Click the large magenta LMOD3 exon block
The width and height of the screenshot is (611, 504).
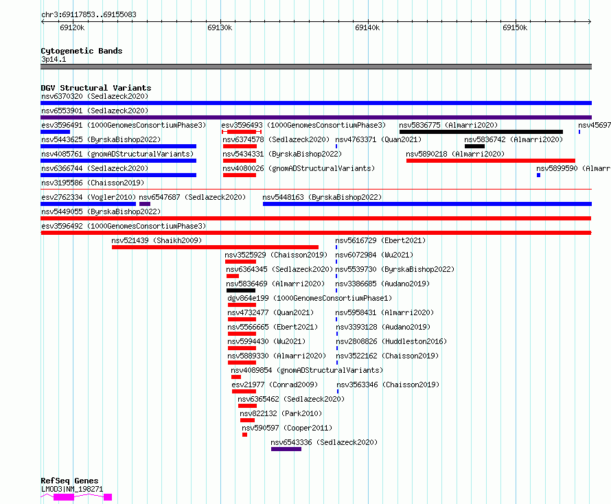click(x=64, y=497)
